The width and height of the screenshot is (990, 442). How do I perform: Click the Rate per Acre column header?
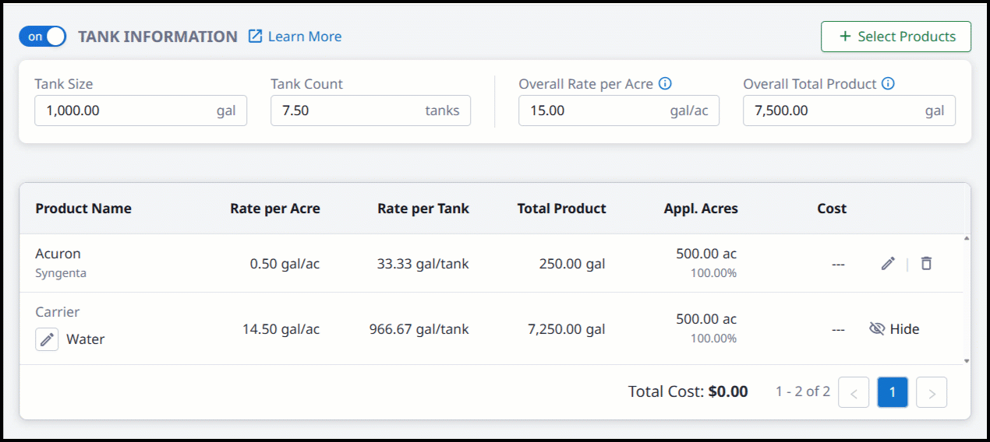point(275,209)
